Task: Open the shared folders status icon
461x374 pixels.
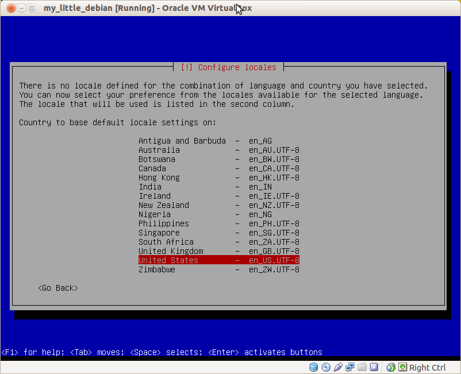Action: (362, 367)
